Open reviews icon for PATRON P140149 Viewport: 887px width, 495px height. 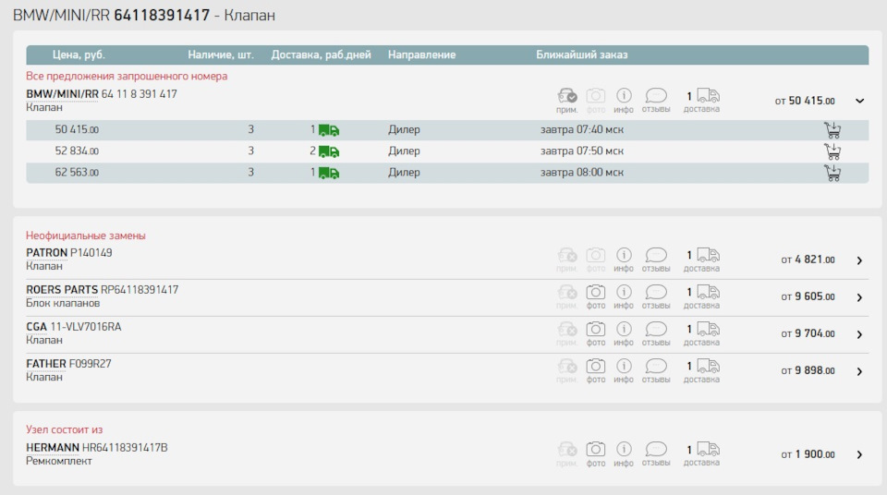click(x=656, y=255)
